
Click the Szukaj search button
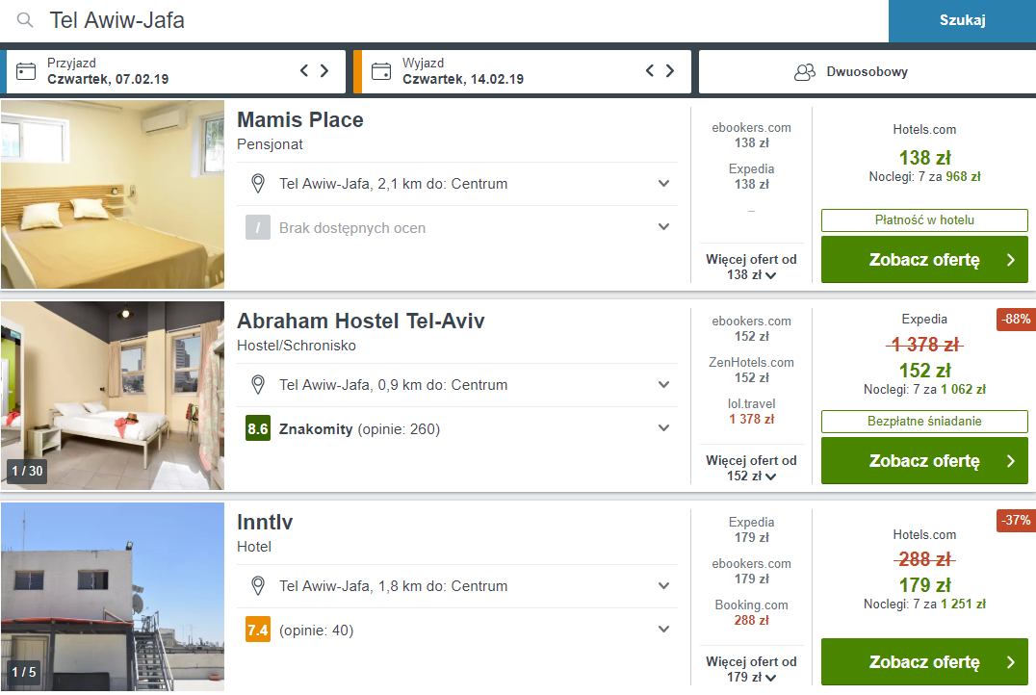tap(962, 20)
